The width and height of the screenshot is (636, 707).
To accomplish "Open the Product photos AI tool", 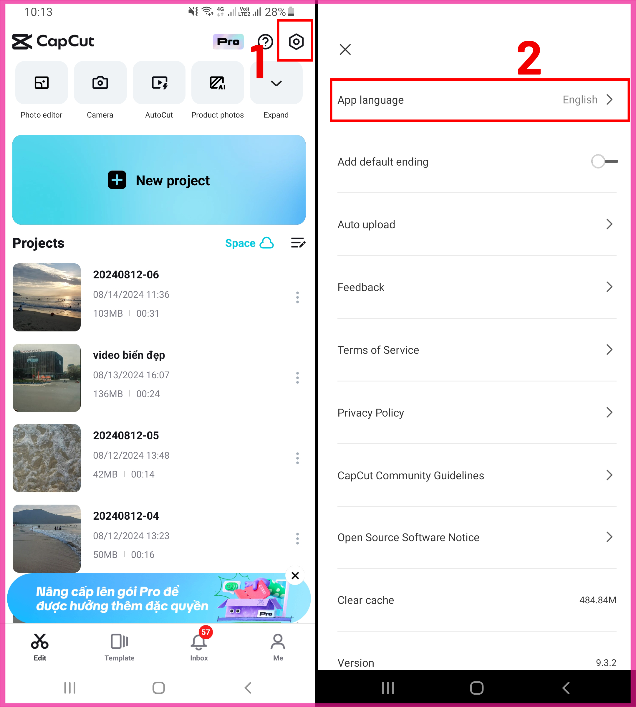I will point(218,83).
